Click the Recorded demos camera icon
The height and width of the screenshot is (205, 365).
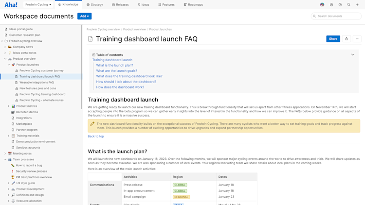pos(13,112)
